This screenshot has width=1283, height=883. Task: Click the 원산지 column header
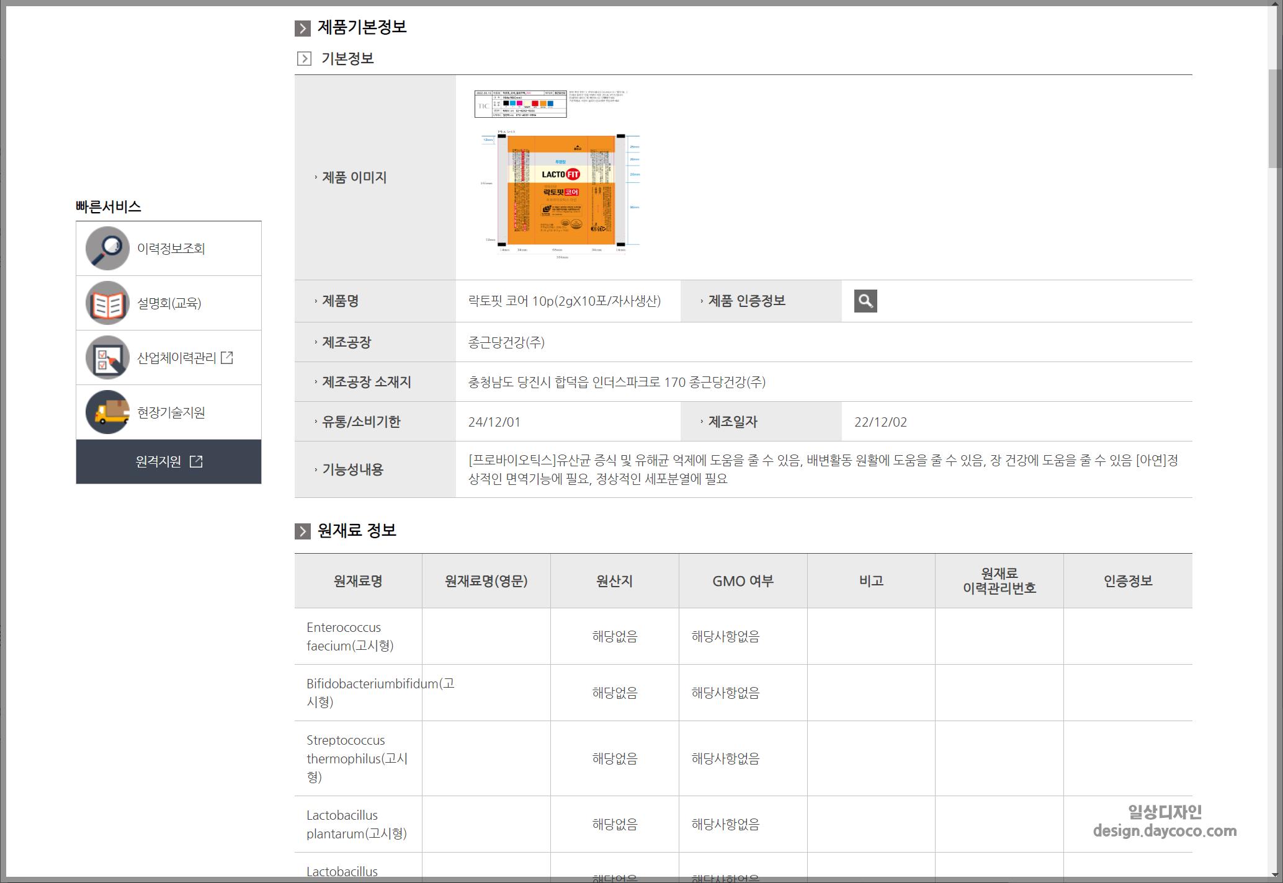614,580
